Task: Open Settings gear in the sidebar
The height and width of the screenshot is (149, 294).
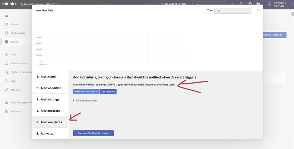Action: click(x=7, y=111)
